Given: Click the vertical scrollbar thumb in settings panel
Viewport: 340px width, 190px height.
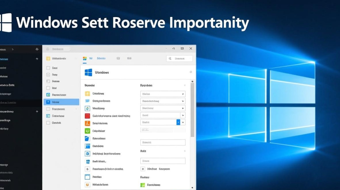Looking at the screenshot, I should [x=192, y=109].
